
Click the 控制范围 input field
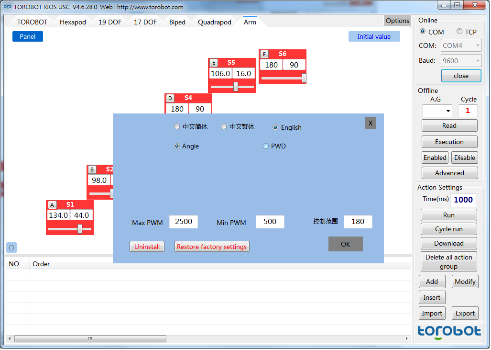[358, 222]
